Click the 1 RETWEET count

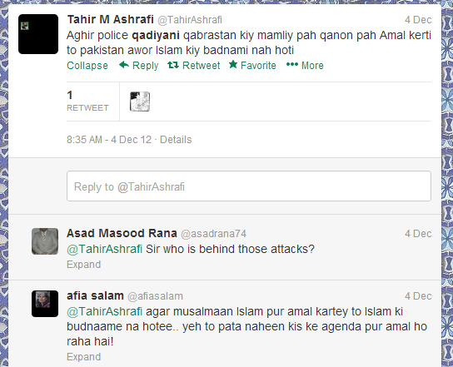pyautogui.click(x=87, y=101)
